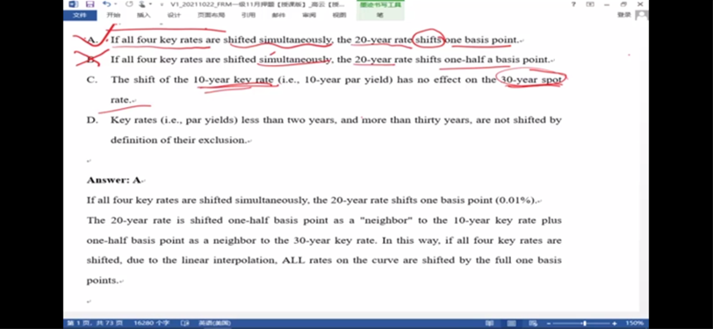Click the Save disk icon
The width and height of the screenshot is (713, 329).
pyautogui.click(x=90, y=4)
